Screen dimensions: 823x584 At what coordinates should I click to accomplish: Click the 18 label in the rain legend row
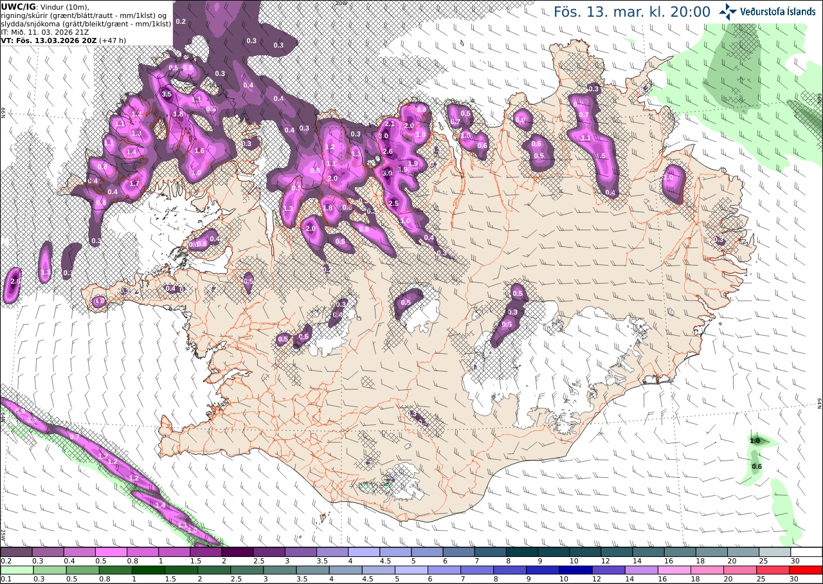click(x=696, y=579)
